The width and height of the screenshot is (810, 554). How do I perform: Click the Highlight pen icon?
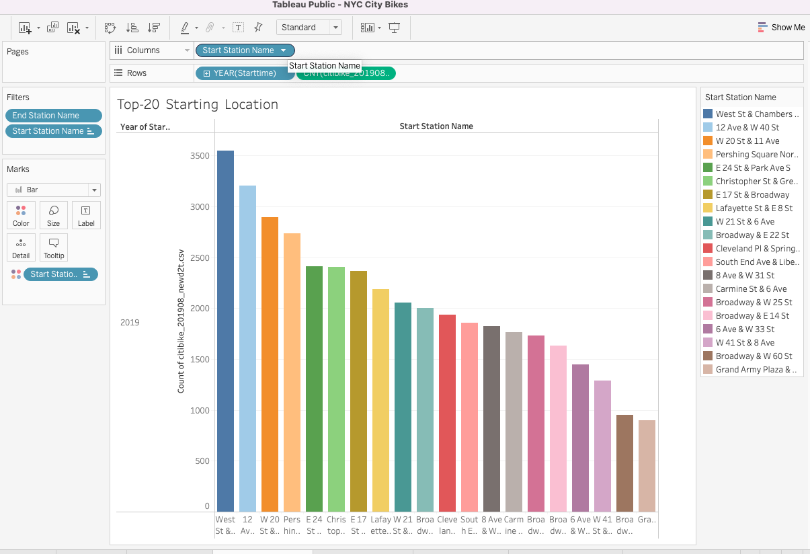coord(184,28)
